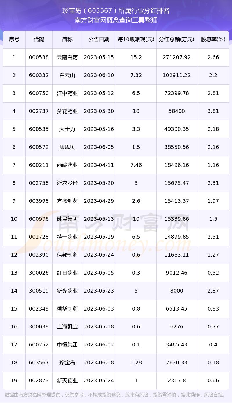The width and height of the screenshot is (232, 409).
Task: Select the name 珍宝岛
Action: click(x=67, y=363)
